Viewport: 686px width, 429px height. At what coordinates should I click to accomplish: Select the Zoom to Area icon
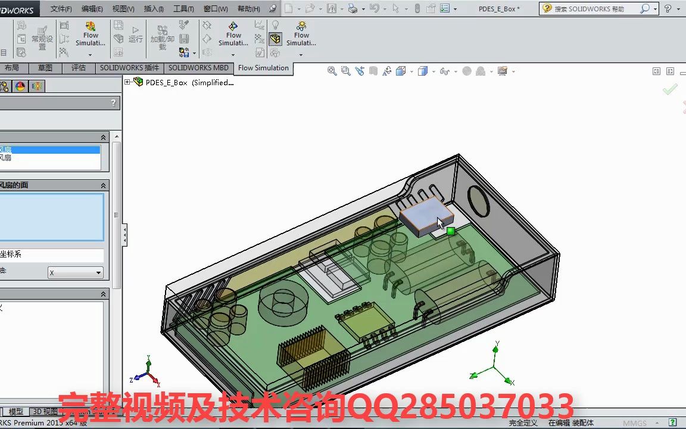click(346, 70)
